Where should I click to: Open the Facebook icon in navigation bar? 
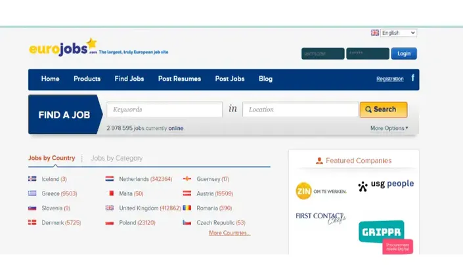pos(413,78)
